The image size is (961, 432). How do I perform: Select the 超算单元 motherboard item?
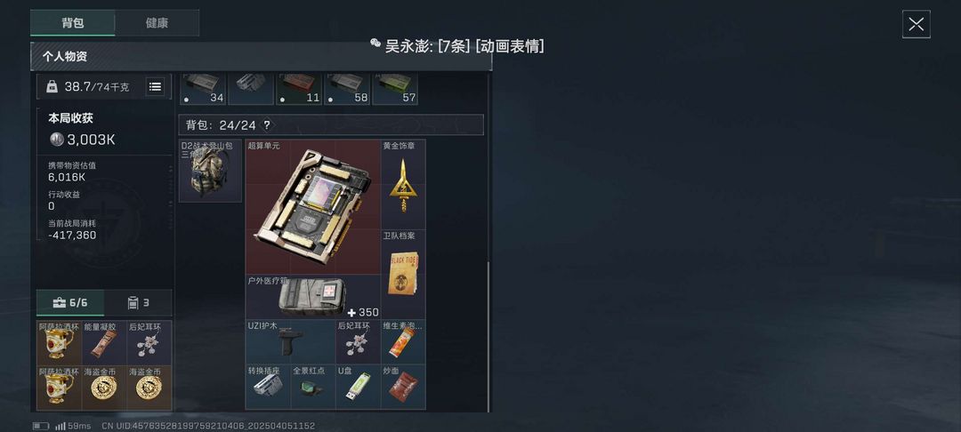pos(313,207)
